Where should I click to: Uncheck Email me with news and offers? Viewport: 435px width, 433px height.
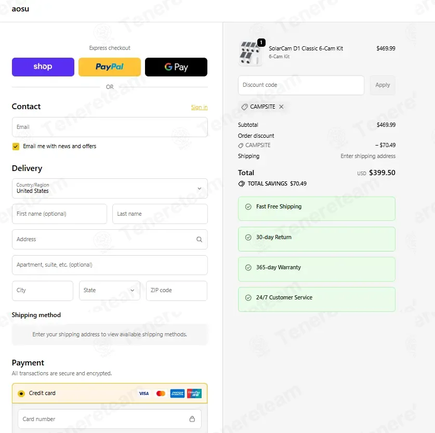tap(16, 146)
